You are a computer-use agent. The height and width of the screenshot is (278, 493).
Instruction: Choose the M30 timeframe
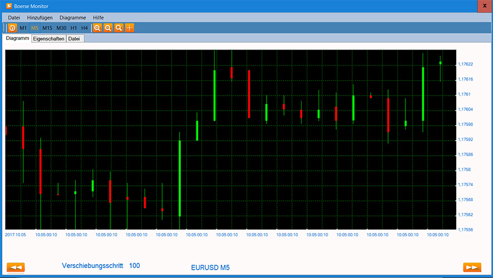(61, 28)
